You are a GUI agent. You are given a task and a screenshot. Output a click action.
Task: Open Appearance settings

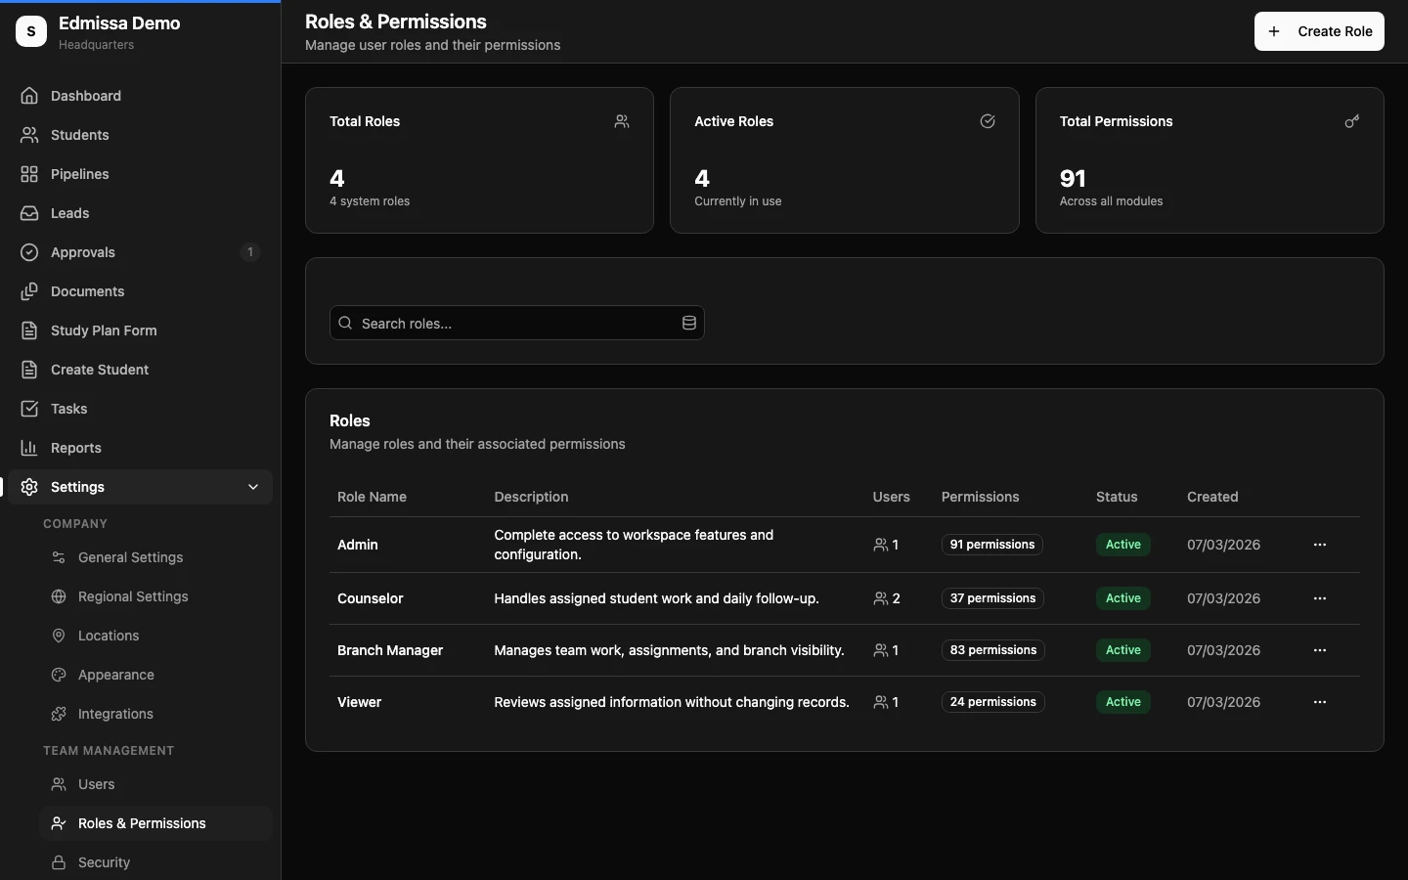(x=155, y=675)
